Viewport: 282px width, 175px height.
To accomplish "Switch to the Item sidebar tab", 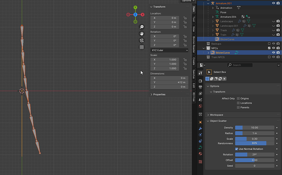I will point(194,9).
